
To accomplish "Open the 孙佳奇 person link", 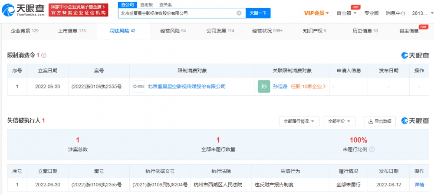I will (x=280, y=87).
